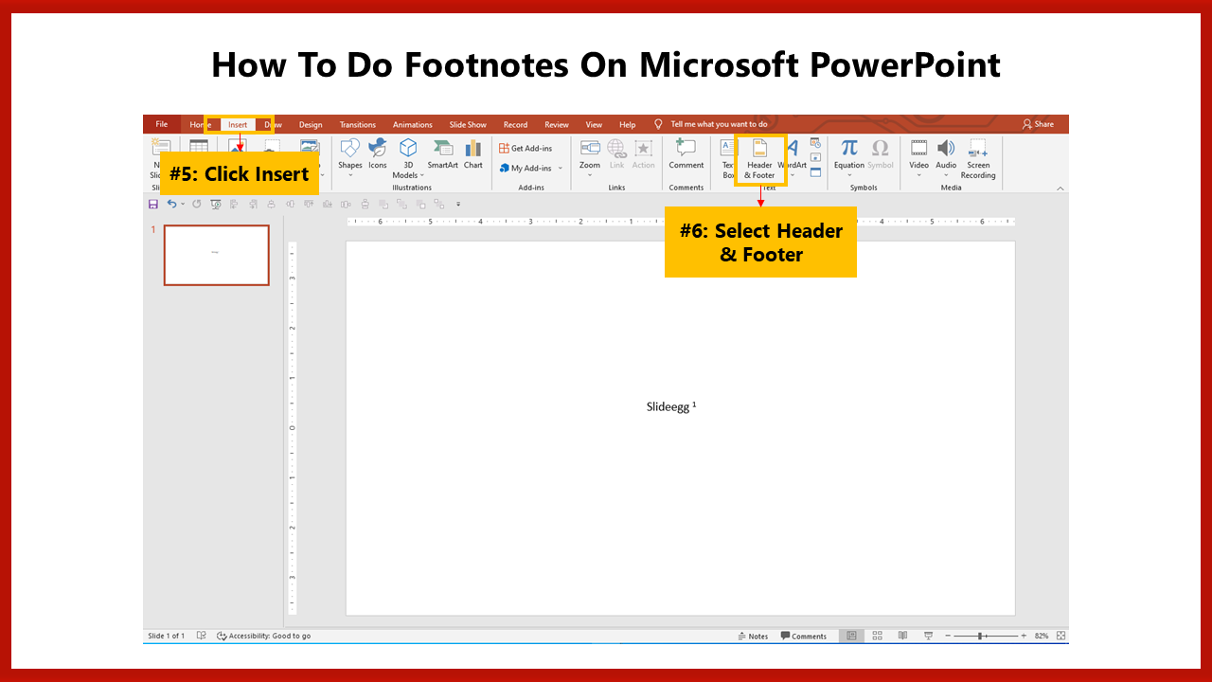
Task: Open the Undo history dropdown arrow
Action: 183,204
